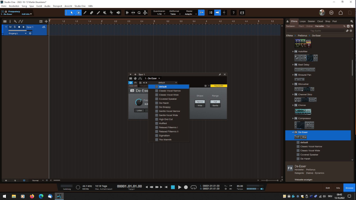356x200 pixels.
Task: Open the Eingang L input dropdown
Action: tap(18, 34)
